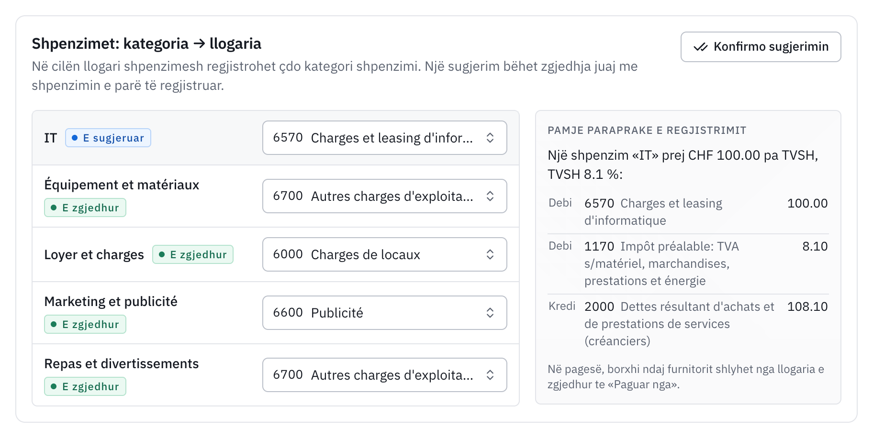Open the Équipement et matériaux account dropdown
Screen dimensions: 873x438
coord(384,196)
